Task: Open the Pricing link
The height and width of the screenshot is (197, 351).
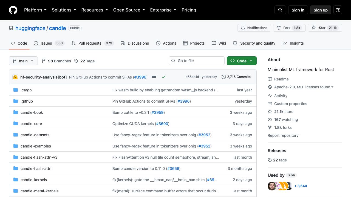Action: tap(189, 10)
